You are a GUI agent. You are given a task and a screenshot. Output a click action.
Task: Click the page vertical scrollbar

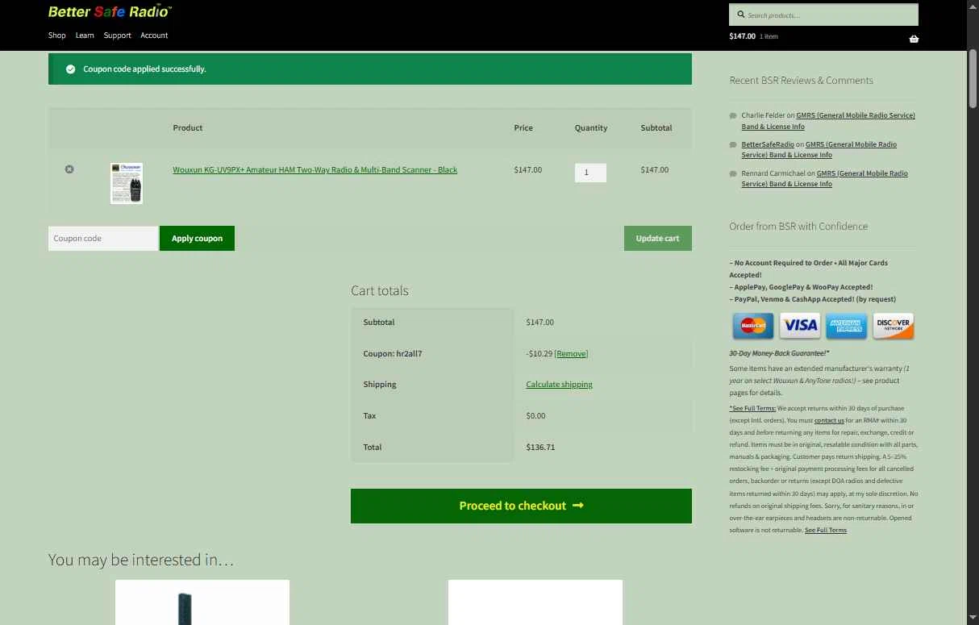pos(973,81)
